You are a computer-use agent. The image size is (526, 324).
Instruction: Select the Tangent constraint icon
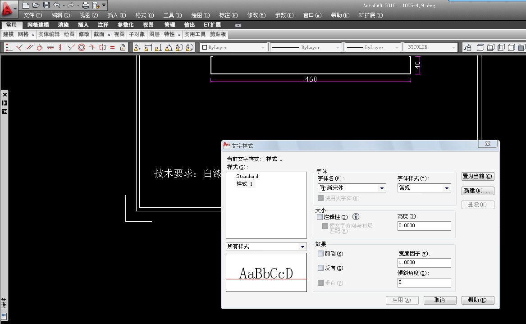(40, 48)
